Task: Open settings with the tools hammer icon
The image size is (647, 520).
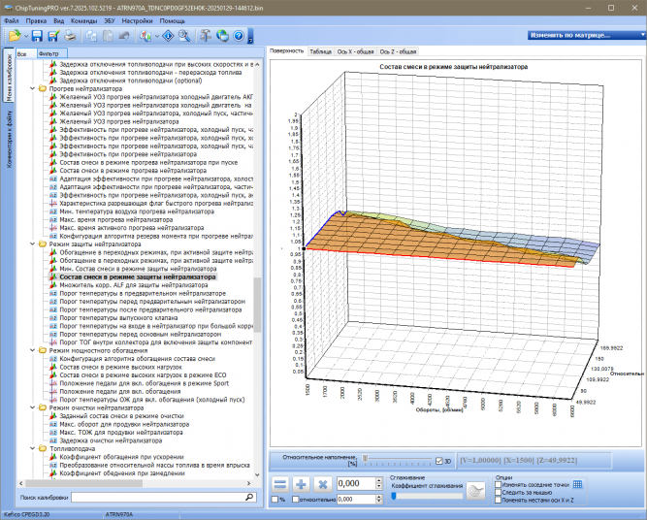Action: coord(206,36)
